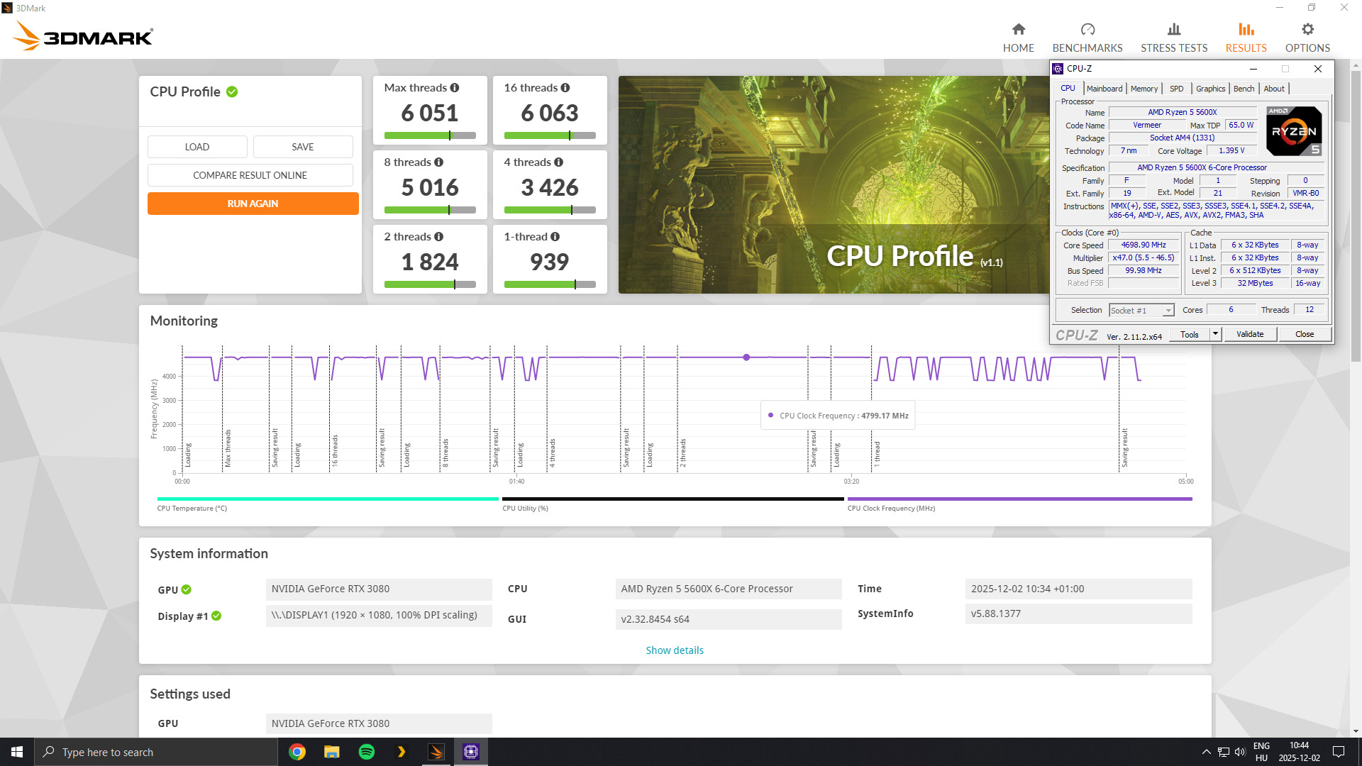This screenshot has height=766, width=1362.
Task: Expand the CPU-Z Tools dropdown arrow
Action: tap(1215, 334)
